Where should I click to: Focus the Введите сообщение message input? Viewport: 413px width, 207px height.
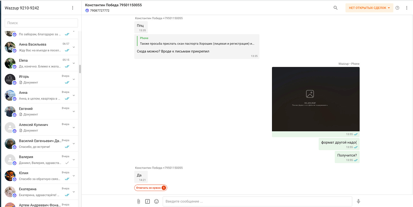point(257,201)
